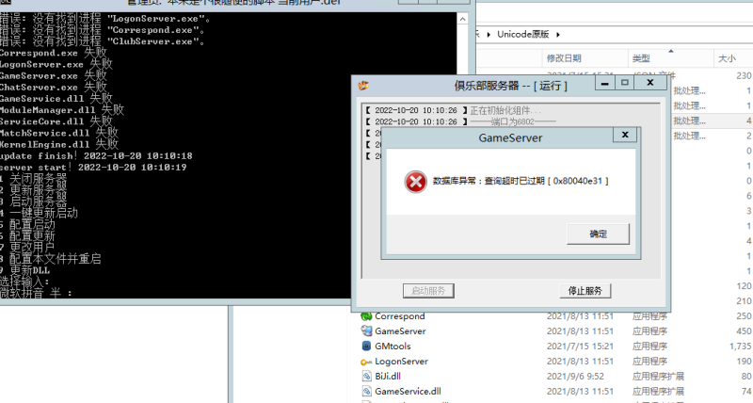Maximize the 俱乐部服务器 window
753x403 pixels.
[x=624, y=83]
